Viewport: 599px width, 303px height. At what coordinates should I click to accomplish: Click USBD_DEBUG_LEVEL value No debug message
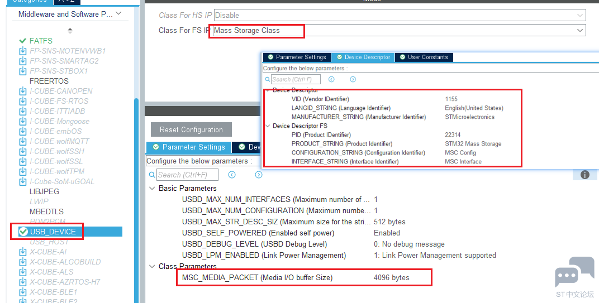[x=409, y=244]
